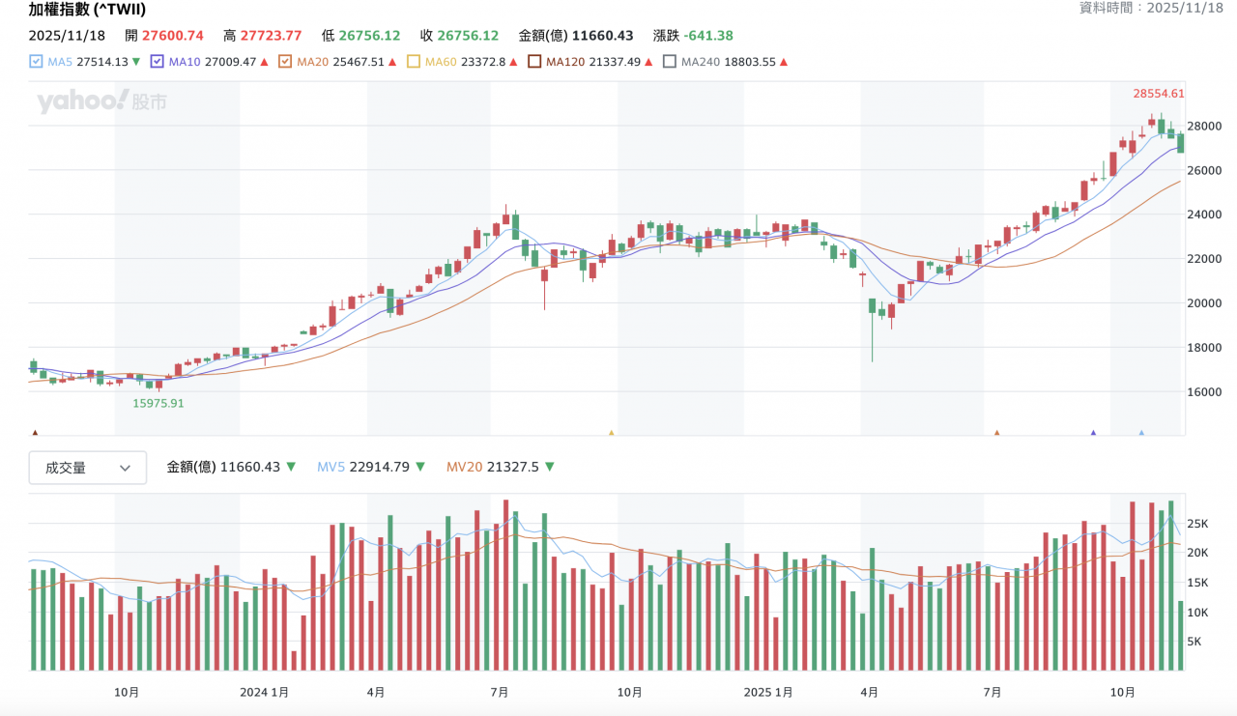Open the 成交量 indicator dropdown
Image resolution: width=1237 pixels, height=716 pixels.
click(x=88, y=468)
